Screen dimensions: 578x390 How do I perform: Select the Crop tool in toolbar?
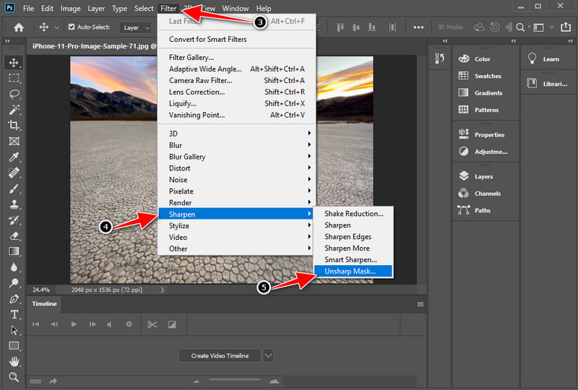tap(14, 126)
